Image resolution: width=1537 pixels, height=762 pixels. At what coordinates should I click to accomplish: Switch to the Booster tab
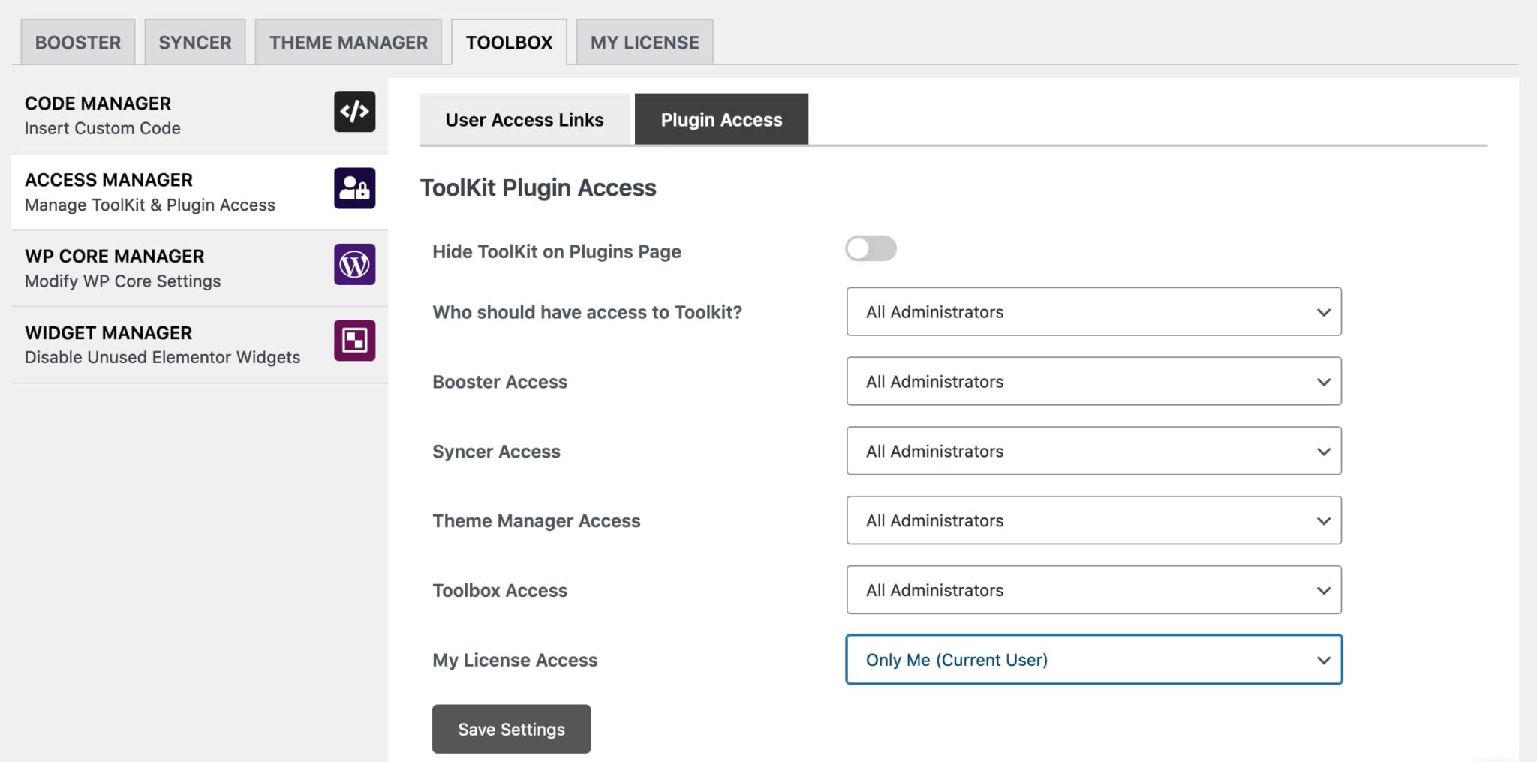77,42
